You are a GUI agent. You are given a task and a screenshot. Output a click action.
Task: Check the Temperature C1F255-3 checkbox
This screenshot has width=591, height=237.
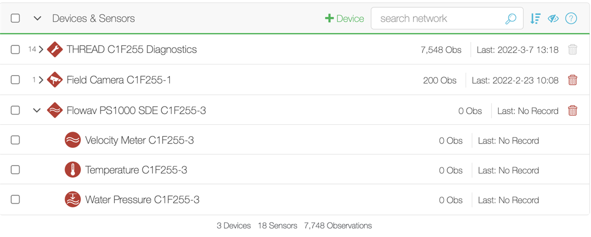(15, 170)
